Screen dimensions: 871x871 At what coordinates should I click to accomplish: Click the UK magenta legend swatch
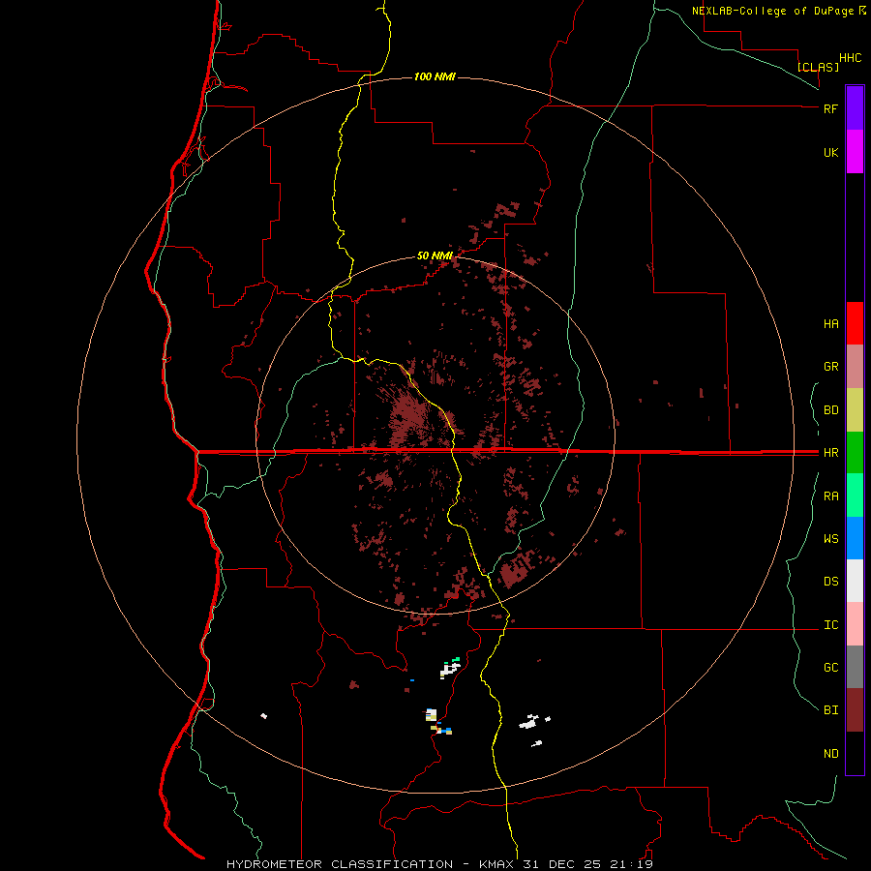click(x=855, y=152)
